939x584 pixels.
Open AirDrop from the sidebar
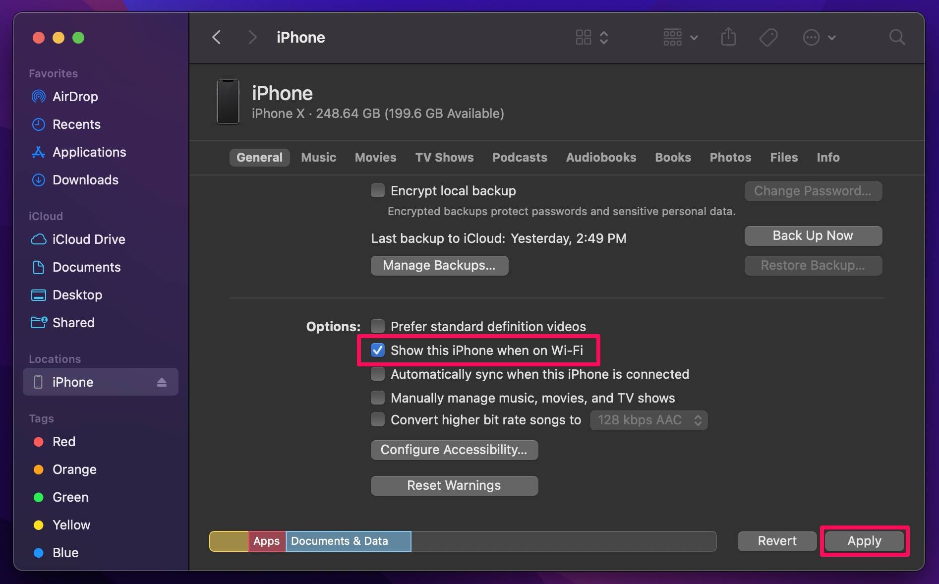click(74, 97)
